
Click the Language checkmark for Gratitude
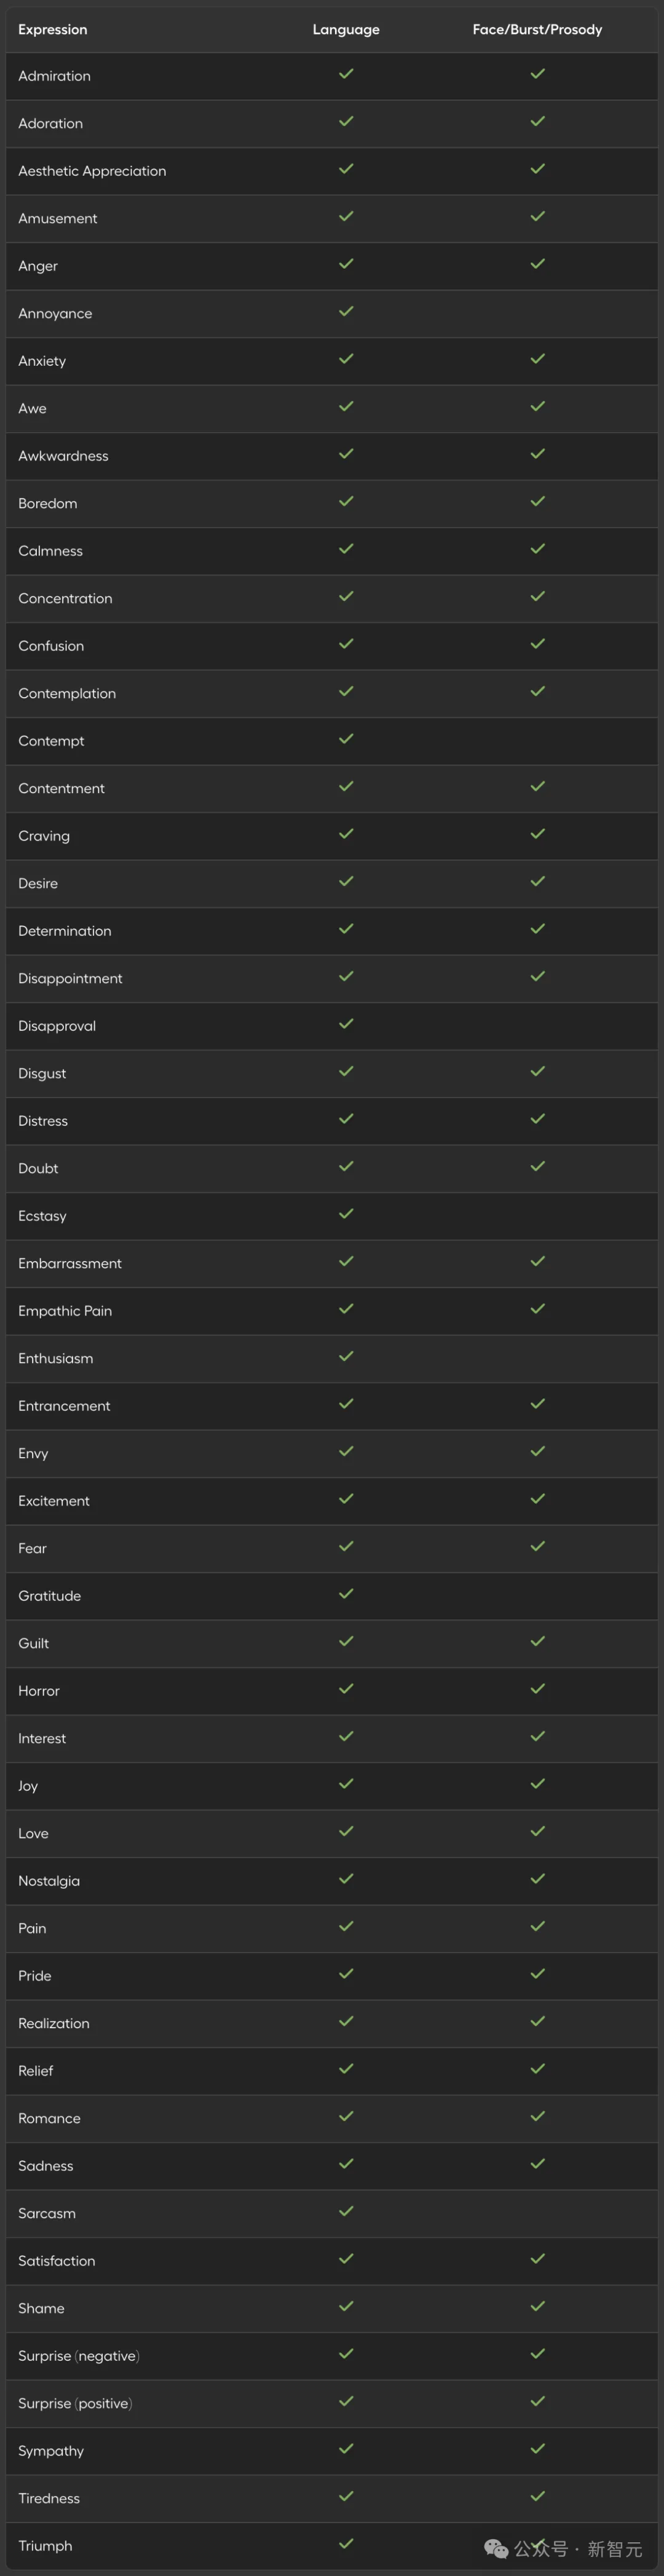(x=346, y=1594)
